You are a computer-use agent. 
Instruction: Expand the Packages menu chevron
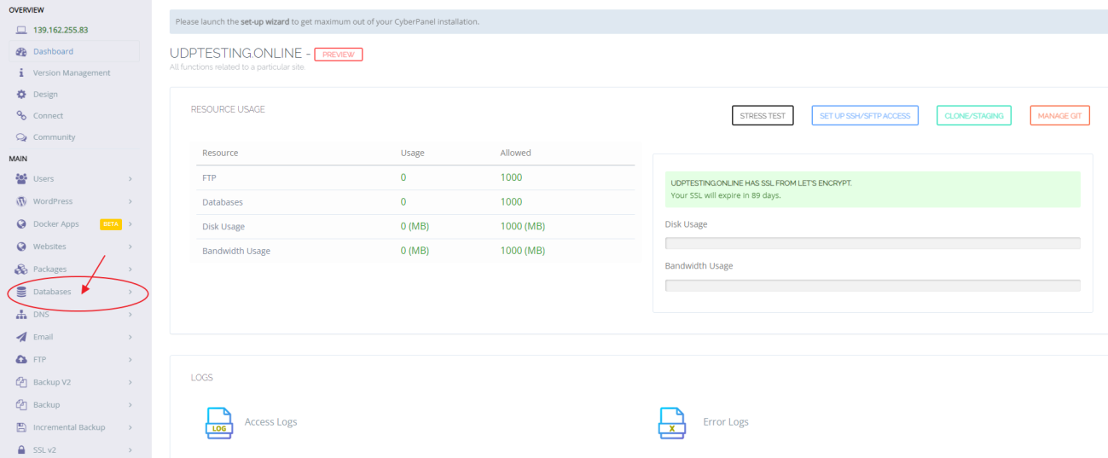(131, 270)
